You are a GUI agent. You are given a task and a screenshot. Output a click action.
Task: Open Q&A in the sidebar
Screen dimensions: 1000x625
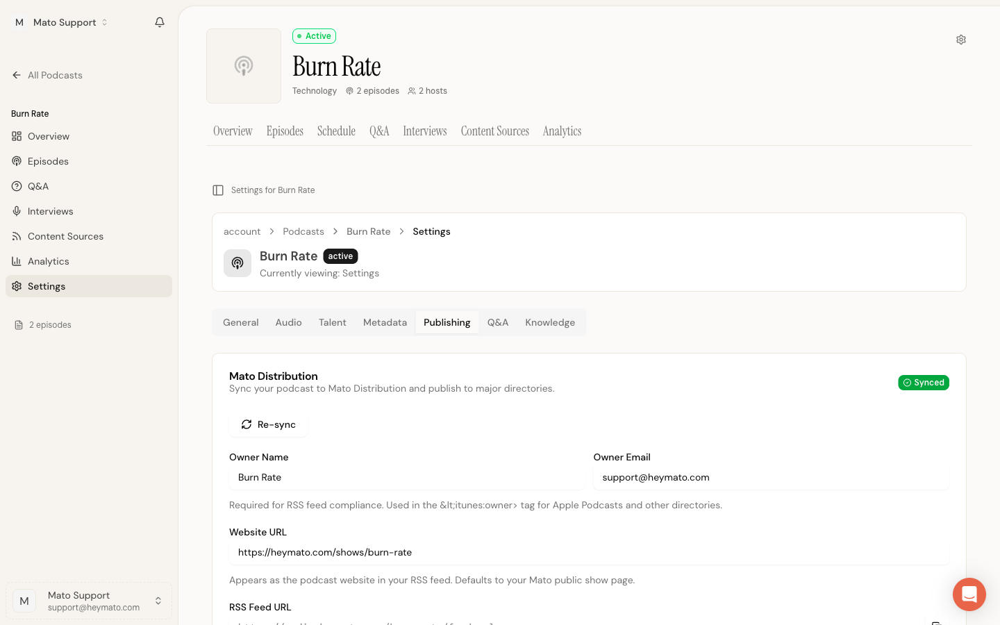(x=89, y=186)
